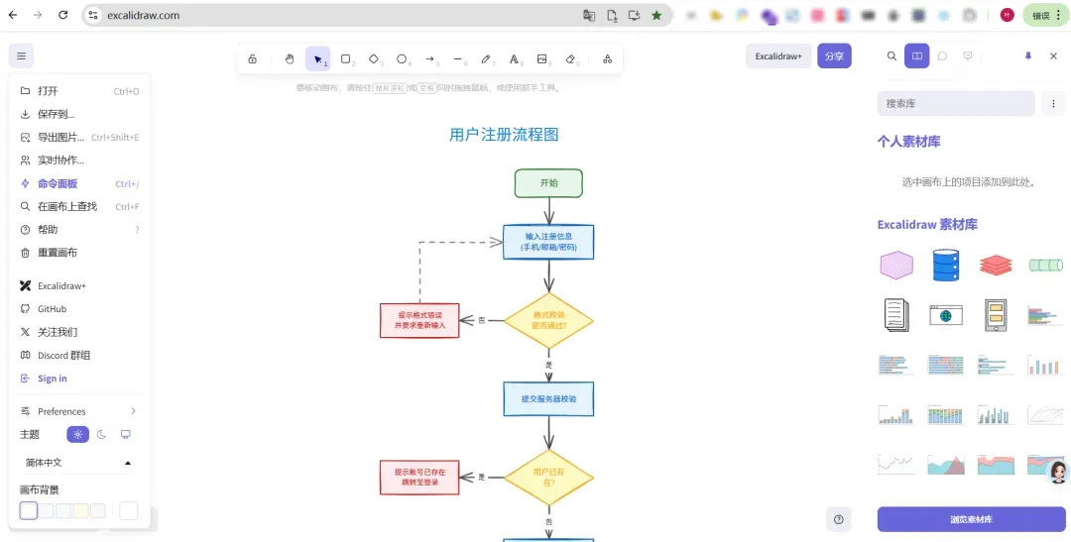Select the Line drawing tool
The height and width of the screenshot is (542, 1071).
click(457, 59)
